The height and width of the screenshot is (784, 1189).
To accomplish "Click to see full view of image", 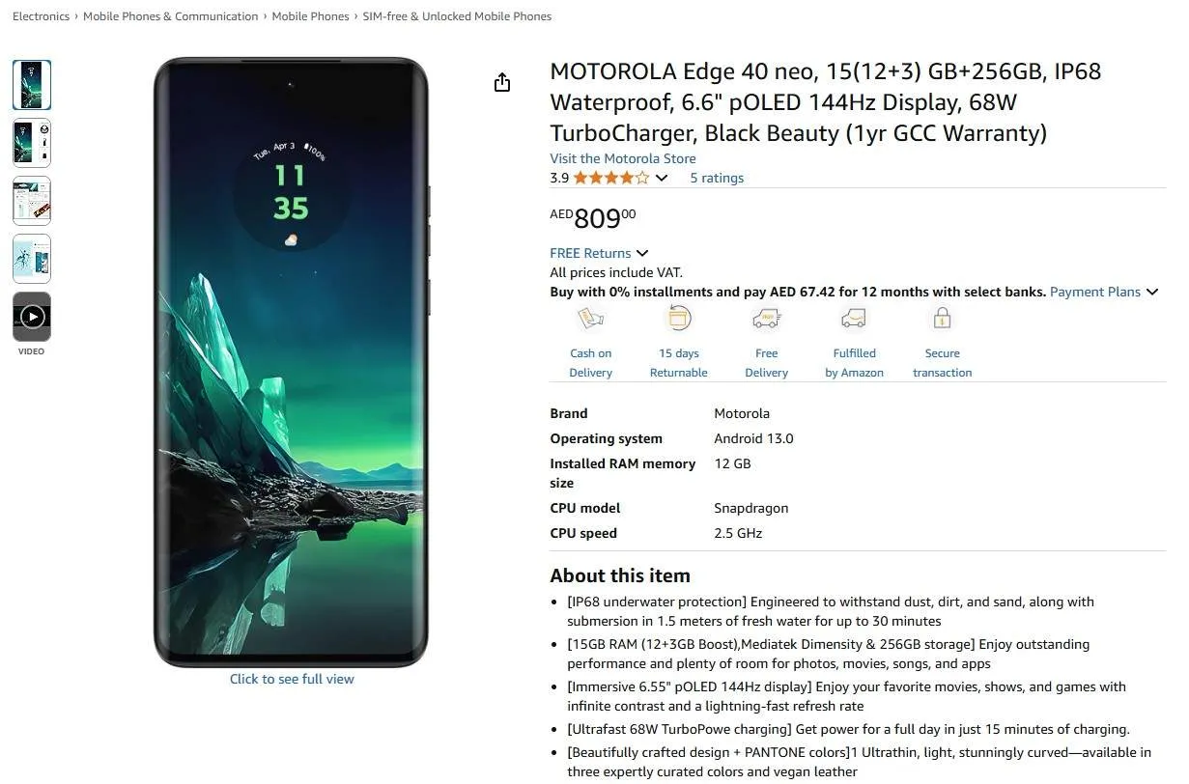I will (x=292, y=679).
